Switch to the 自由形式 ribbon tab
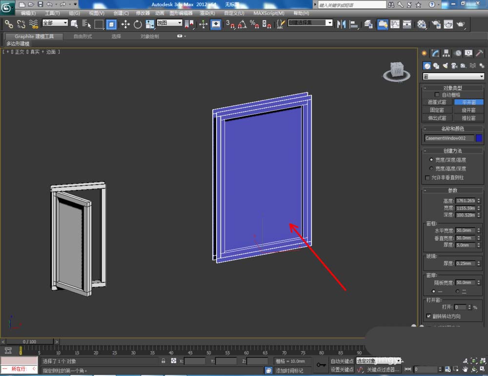Viewport: 488px width, 376px height. (x=82, y=37)
